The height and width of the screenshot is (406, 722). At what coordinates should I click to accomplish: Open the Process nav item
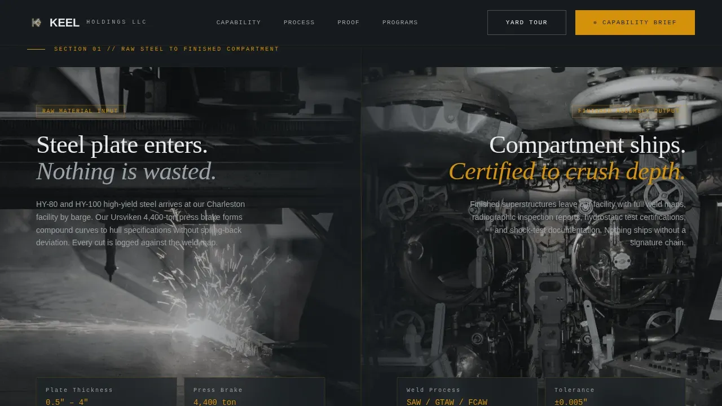[299, 23]
